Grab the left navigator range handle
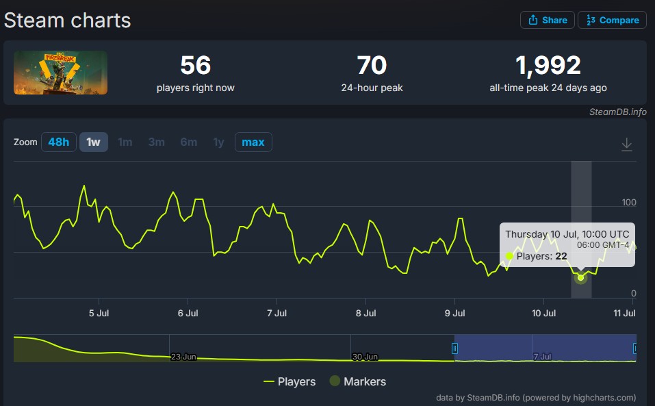Viewport: 655px width, 406px height. (454, 348)
